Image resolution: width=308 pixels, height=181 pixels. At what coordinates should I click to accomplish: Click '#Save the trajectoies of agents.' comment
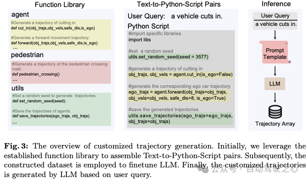click(x=42, y=111)
